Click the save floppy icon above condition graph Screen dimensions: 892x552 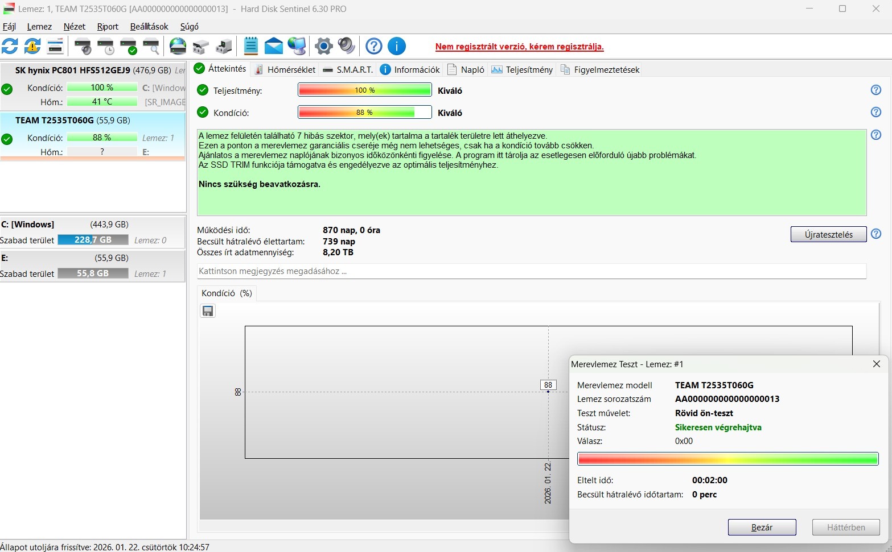coord(208,311)
